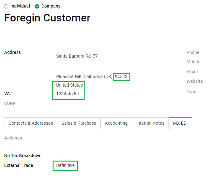The height and width of the screenshot is (182, 211).
Task: Click the street field Santa Barbara Rd
Action: [73, 56]
